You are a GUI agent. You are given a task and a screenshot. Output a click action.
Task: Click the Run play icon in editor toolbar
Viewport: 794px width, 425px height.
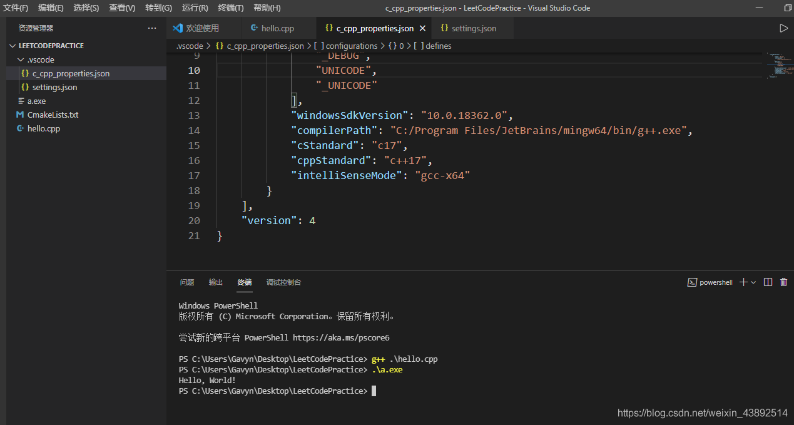click(783, 28)
